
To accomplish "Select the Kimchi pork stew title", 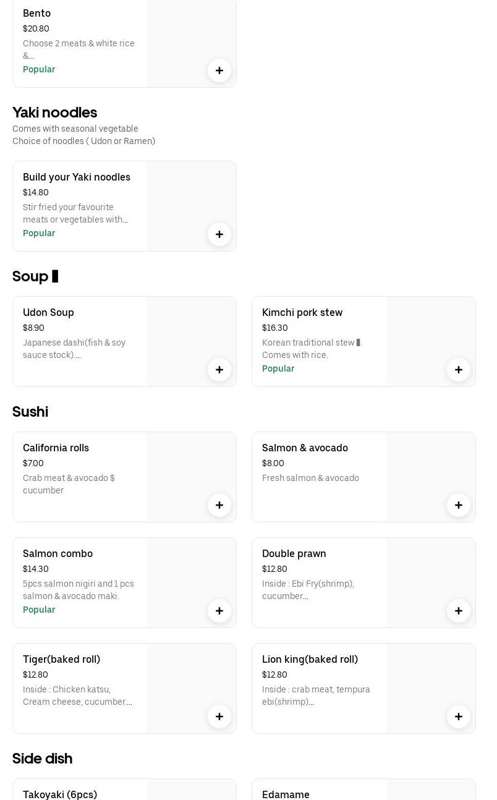I will [x=302, y=313].
